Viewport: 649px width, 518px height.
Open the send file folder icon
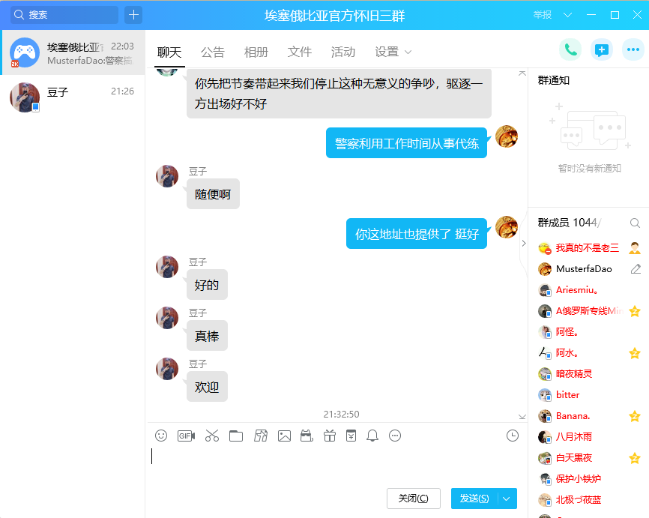pyautogui.click(x=236, y=436)
